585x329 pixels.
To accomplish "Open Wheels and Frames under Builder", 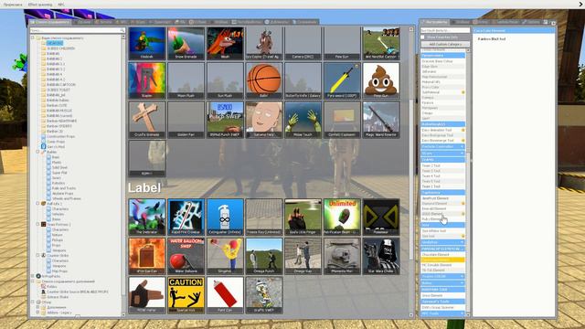I will 67,199.
